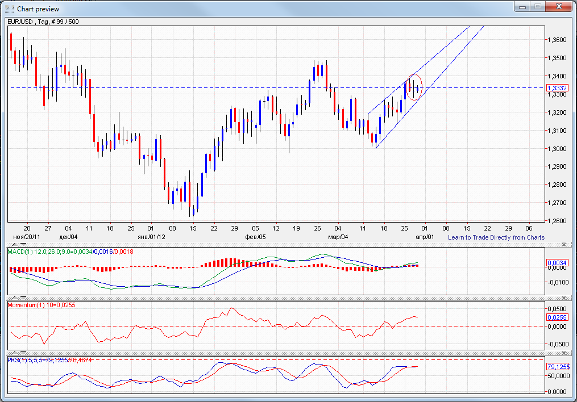The height and width of the screenshot is (402, 577).
Task: Click the Chart preview title bar icon
Action: 10,9
